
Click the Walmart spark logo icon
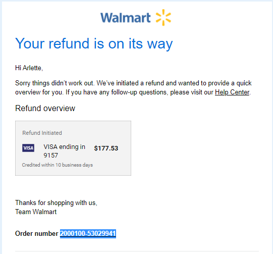163,17
